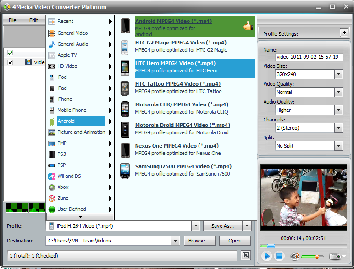This screenshot has width=354, height=269.
Task: Click the iPhone icon
Action: (x=52, y=99)
